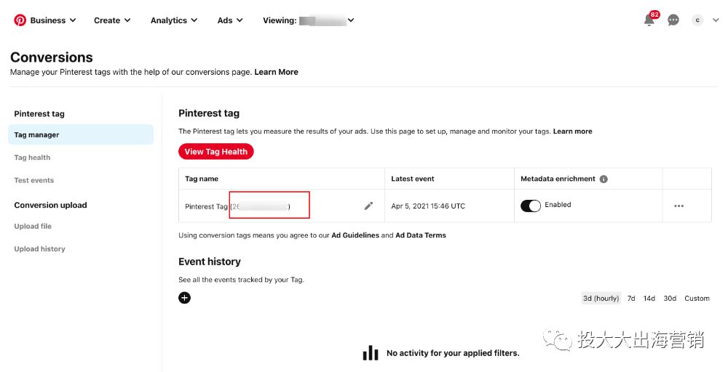Click the Metadata enrichment info icon
Viewport: 728px width, 372px height.
point(604,179)
